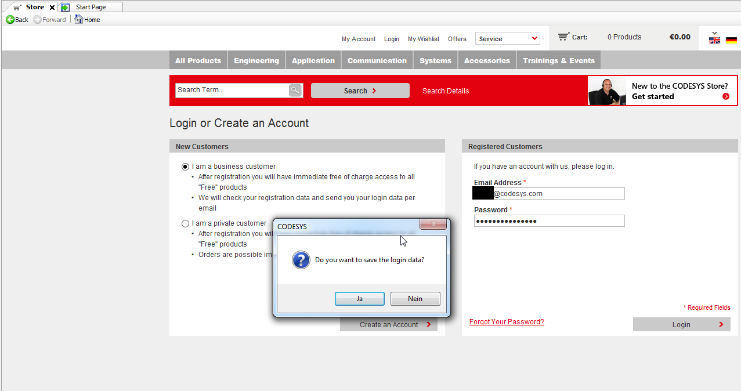Select the private customer radio button
The width and height of the screenshot is (741, 391).
pyautogui.click(x=185, y=223)
